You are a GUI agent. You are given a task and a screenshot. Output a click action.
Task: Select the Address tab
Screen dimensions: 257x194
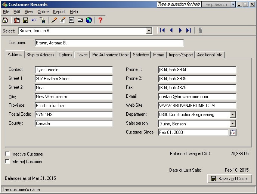(15, 54)
